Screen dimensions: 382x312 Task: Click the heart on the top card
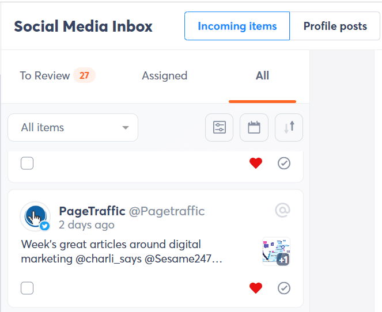pos(256,163)
